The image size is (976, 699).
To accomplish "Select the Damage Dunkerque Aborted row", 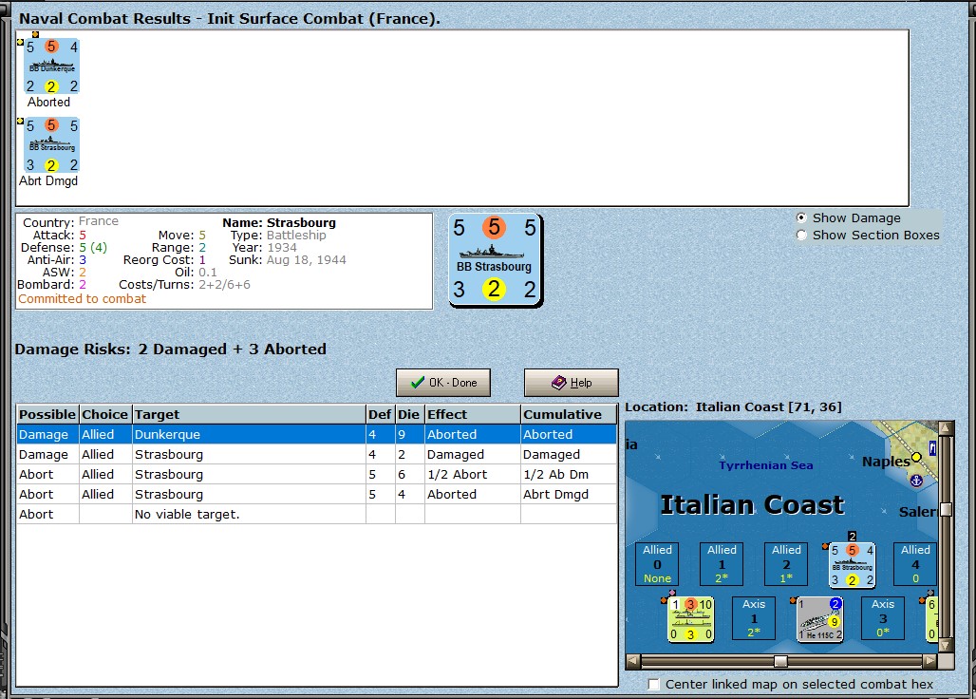I will 317,434.
